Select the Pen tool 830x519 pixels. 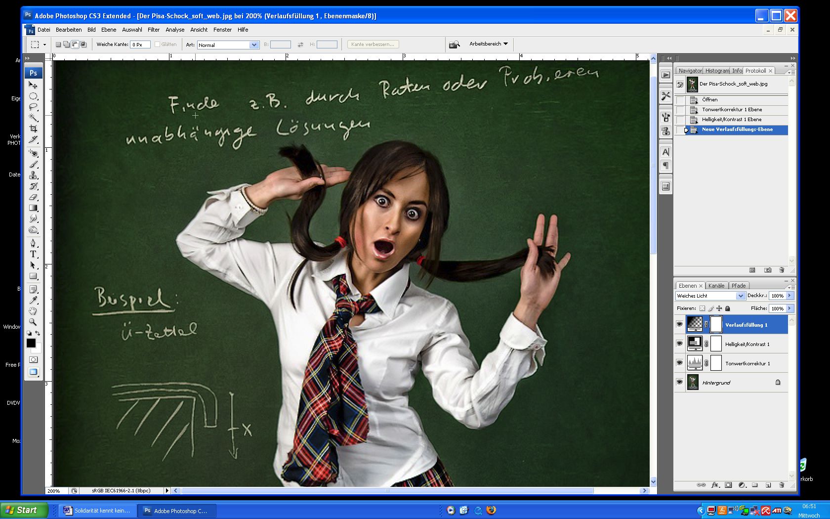pos(33,243)
